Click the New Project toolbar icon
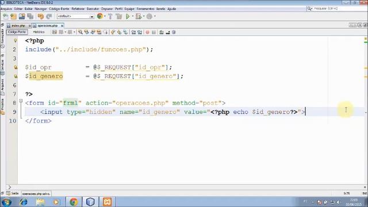This screenshot has height=207, width=368. (14, 17)
